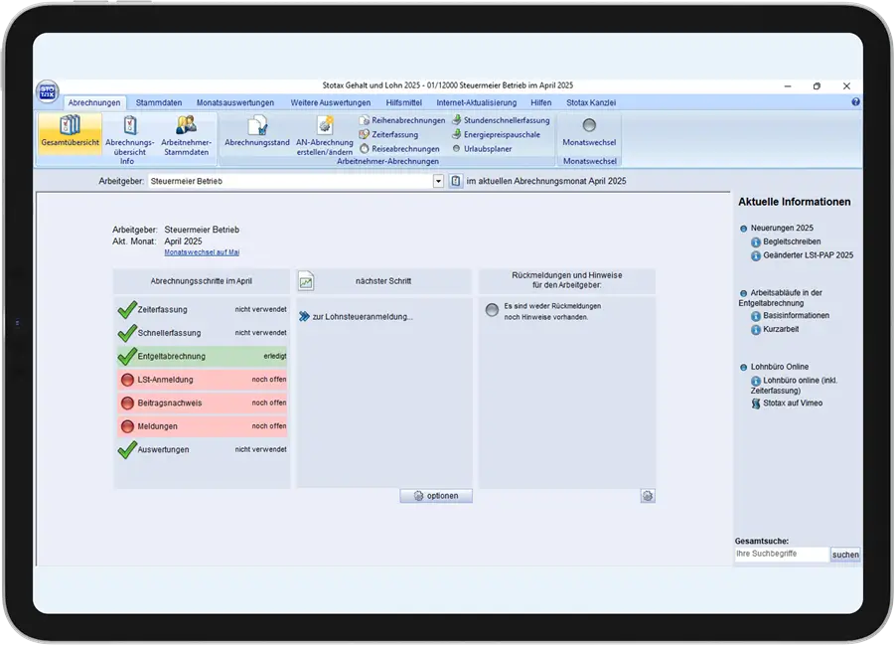Launch Stundenschnellerfassung tool

(x=501, y=120)
